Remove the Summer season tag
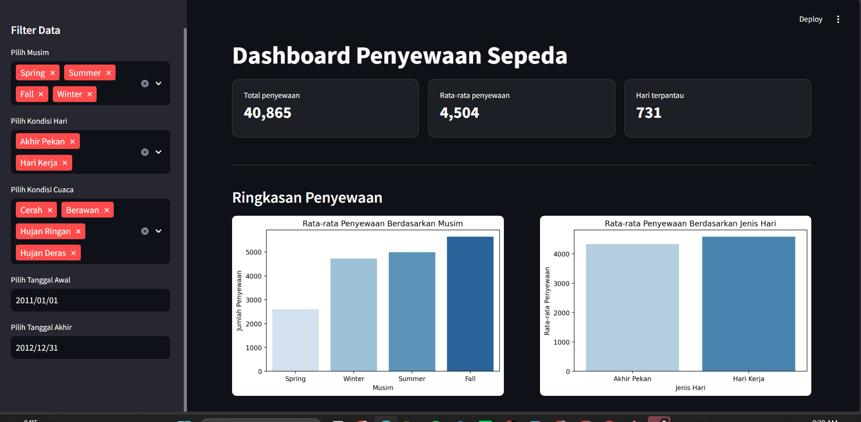This screenshot has width=861, height=422. (x=108, y=73)
